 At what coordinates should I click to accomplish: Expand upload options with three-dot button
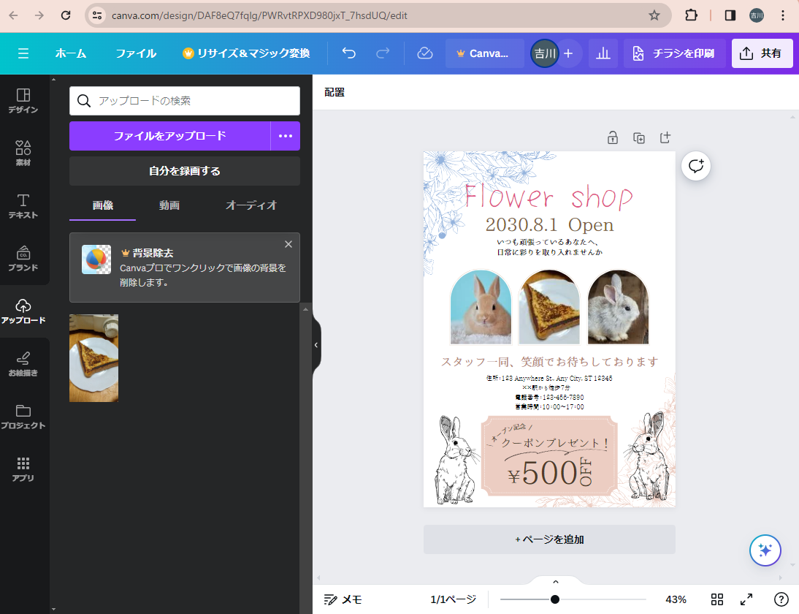[x=286, y=136]
